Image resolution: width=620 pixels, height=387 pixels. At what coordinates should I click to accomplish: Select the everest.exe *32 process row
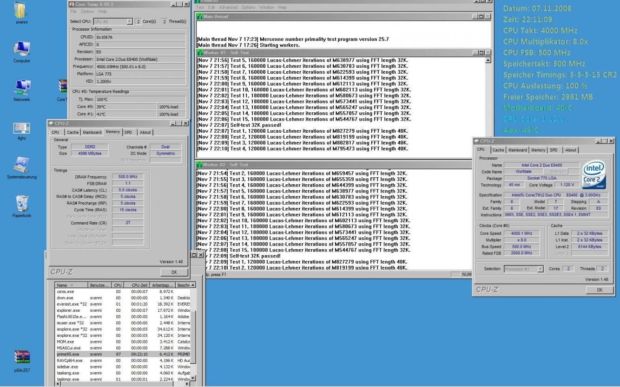pyautogui.click(x=123, y=304)
